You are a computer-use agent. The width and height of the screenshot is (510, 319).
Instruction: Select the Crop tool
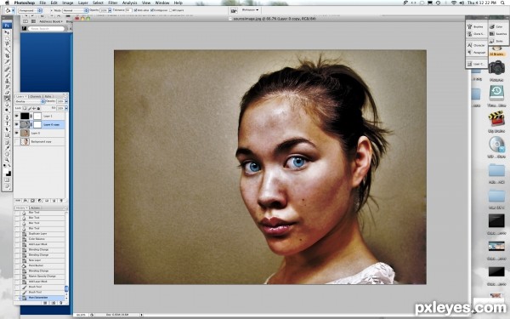coord(7,55)
